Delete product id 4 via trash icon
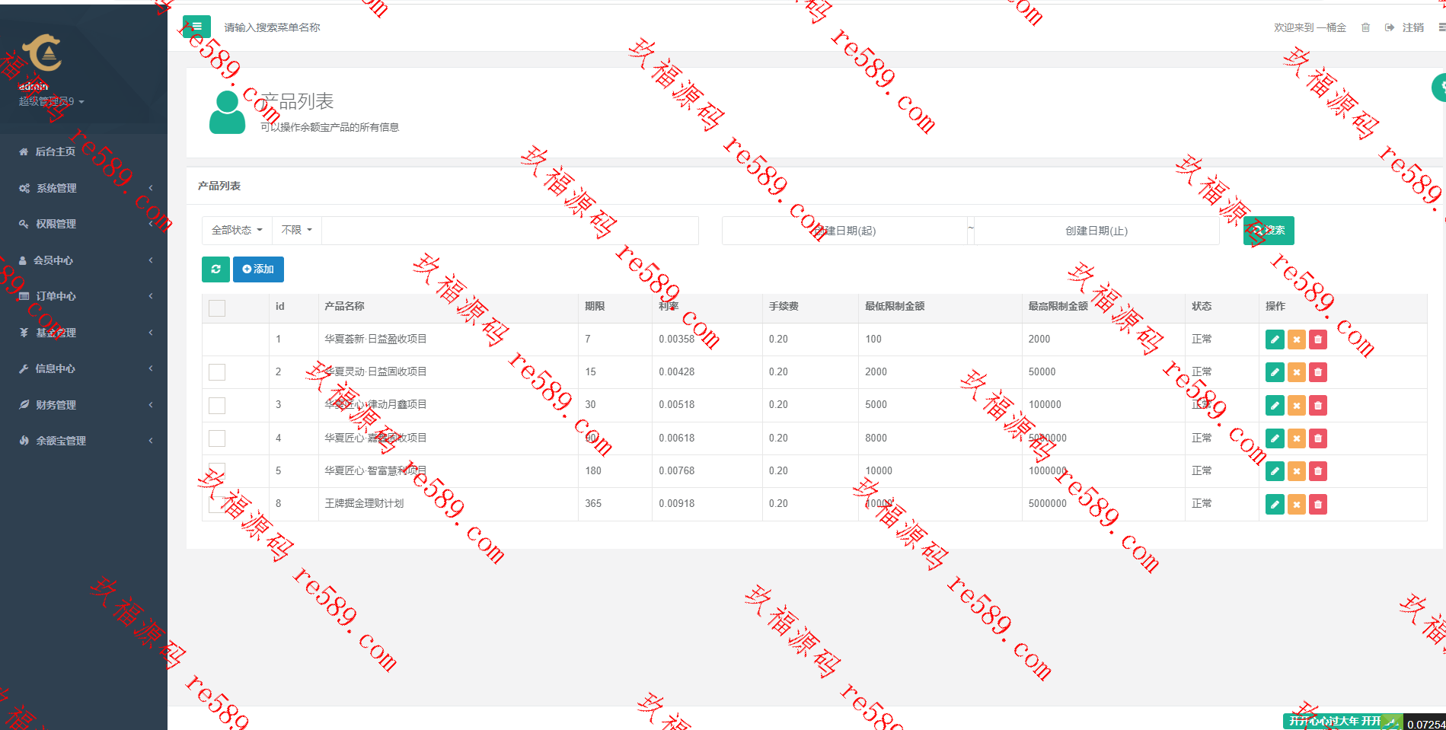The width and height of the screenshot is (1446, 730). pos(1318,438)
